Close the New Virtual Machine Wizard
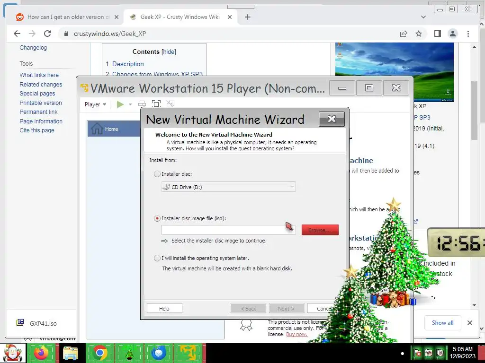This screenshot has width=485, height=363. pyautogui.click(x=332, y=119)
